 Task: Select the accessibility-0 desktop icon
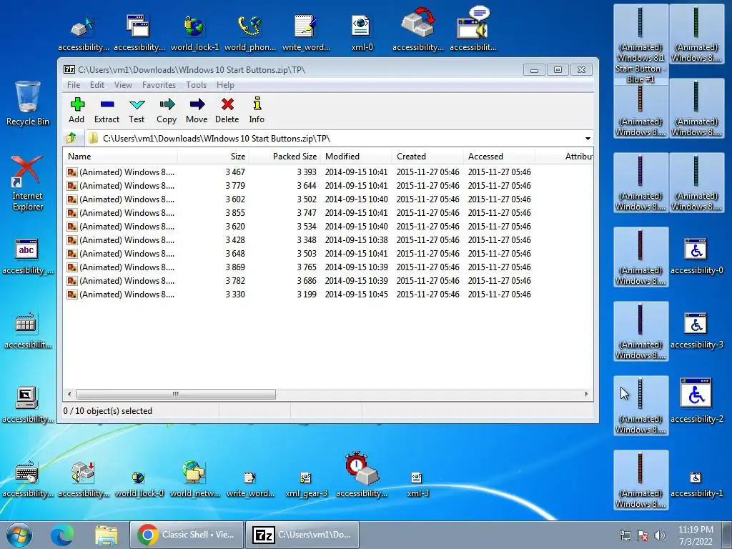pyautogui.click(x=696, y=256)
